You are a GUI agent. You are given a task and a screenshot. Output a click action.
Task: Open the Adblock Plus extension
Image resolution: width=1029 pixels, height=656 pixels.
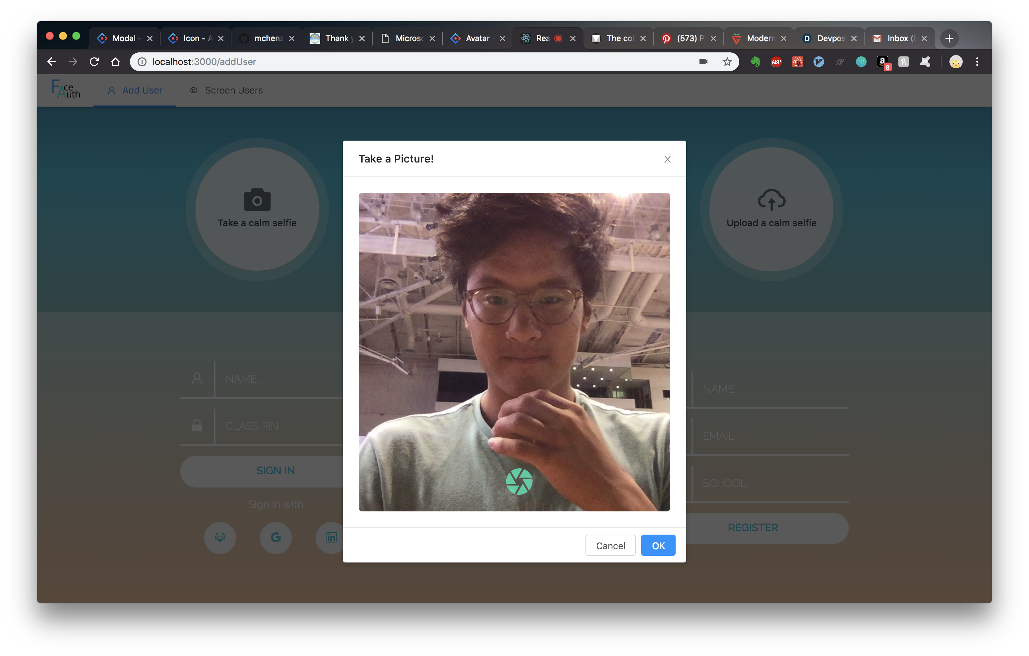(776, 62)
